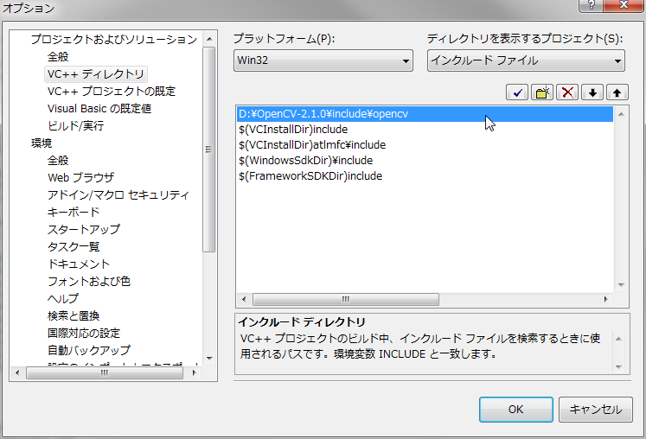646x439 pixels.
Task: Click tree panel horizontal scroll left arrow
Action: 17,372
